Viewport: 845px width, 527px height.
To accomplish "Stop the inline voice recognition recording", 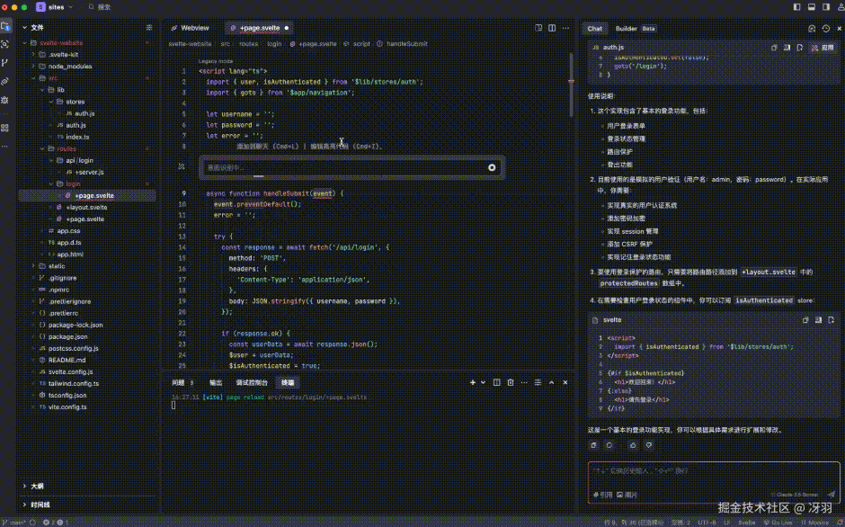I will tap(492, 168).
